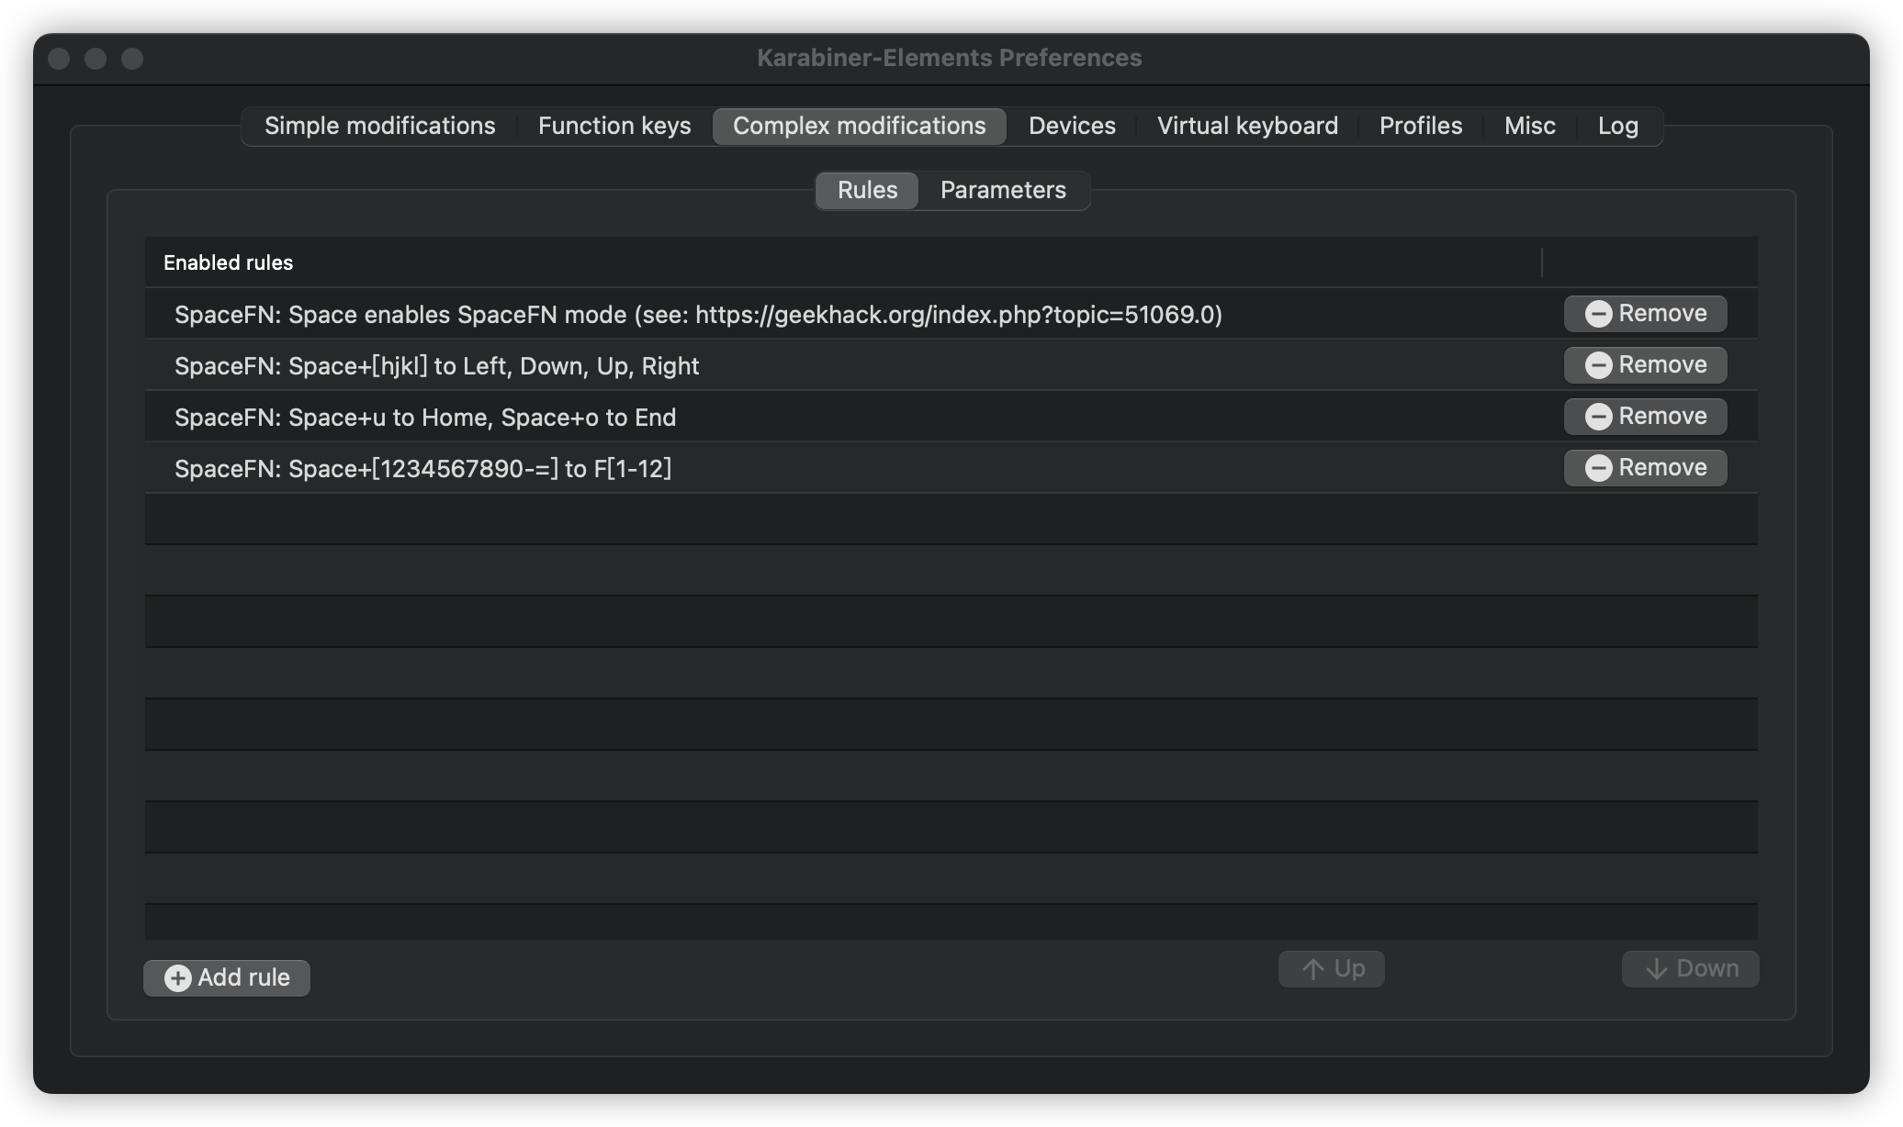Select the Space+[1234567890-=] to F[1-12] row
Screen dimensions: 1903x1127
951,468
